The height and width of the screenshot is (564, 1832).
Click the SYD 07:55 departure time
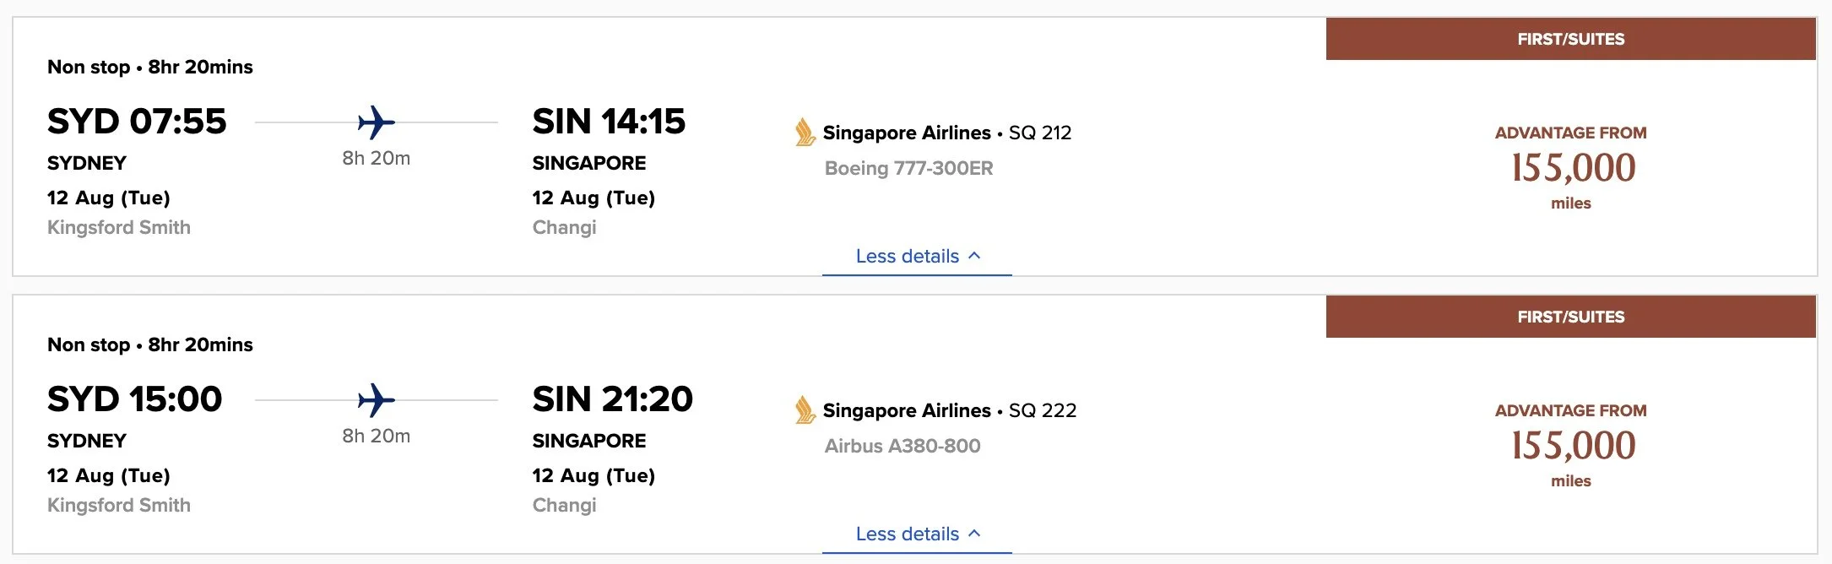137,122
